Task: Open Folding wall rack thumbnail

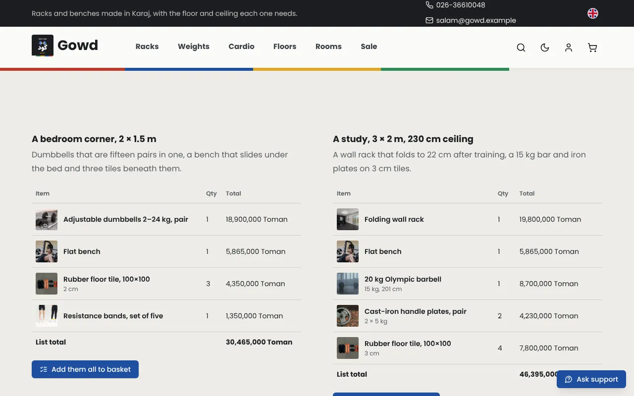Action: click(348, 219)
